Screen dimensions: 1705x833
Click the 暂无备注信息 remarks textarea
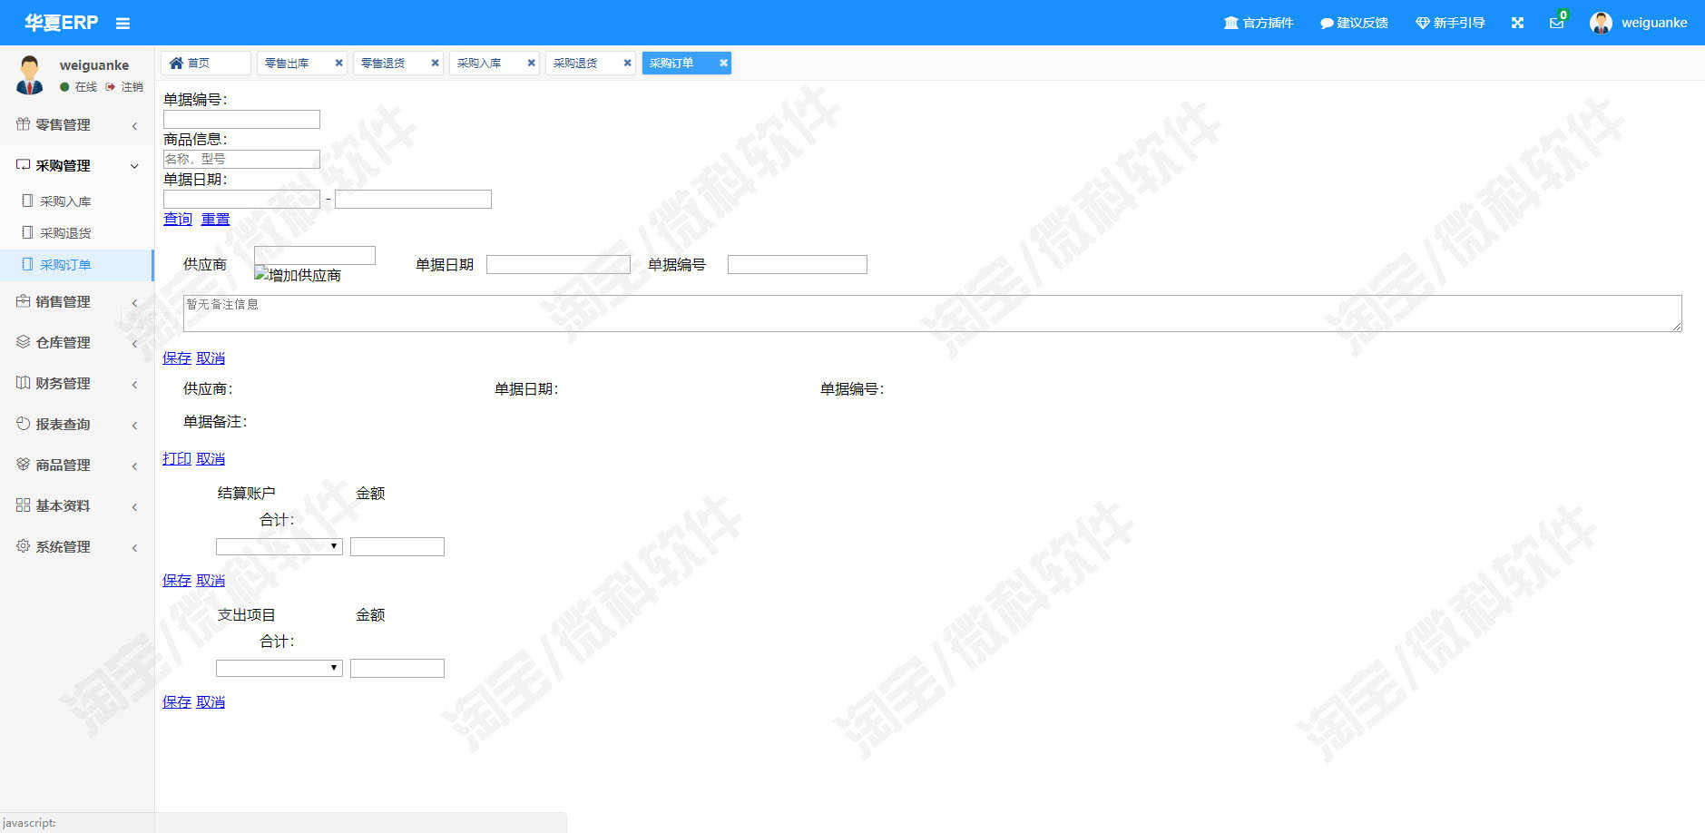coord(933,313)
